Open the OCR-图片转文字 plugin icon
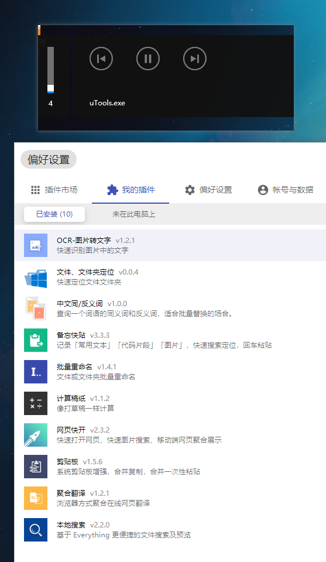326x562 pixels. point(36,245)
